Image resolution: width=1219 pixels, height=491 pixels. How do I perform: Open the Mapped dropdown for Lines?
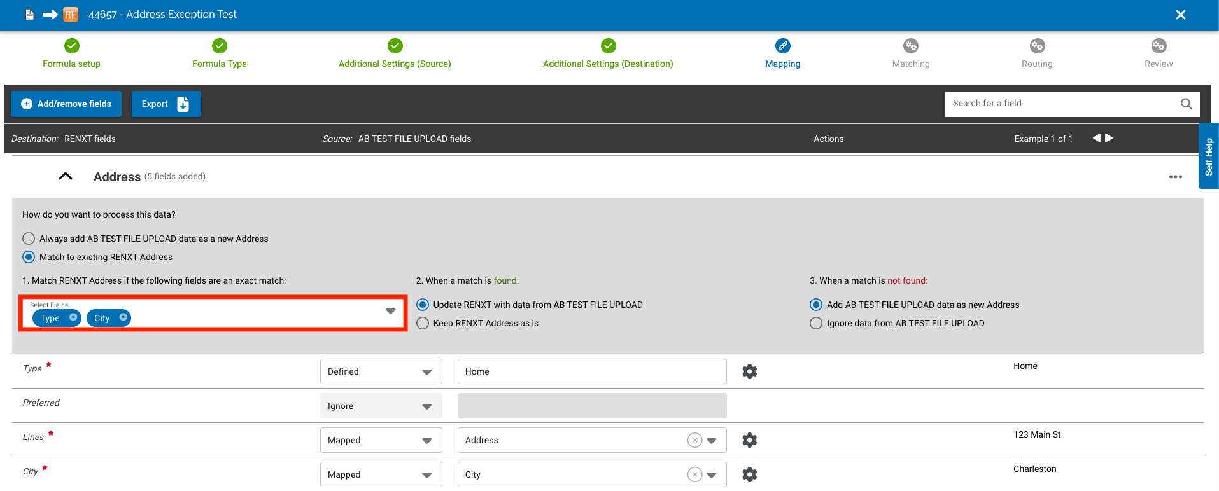point(381,440)
